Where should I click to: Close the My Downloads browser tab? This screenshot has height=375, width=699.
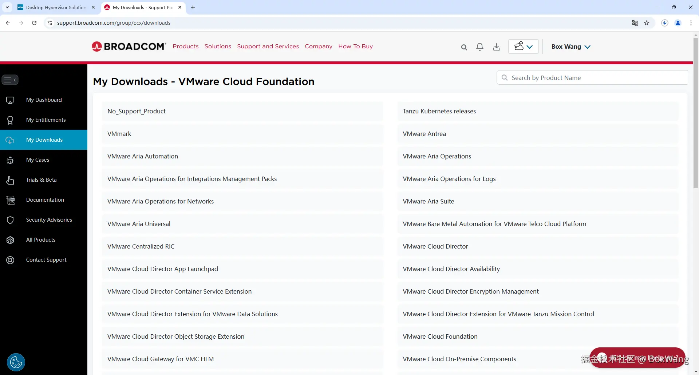tap(180, 7)
